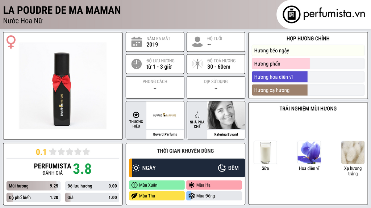
Task: Open the perfume bottle product image
Action: [63, 86]
